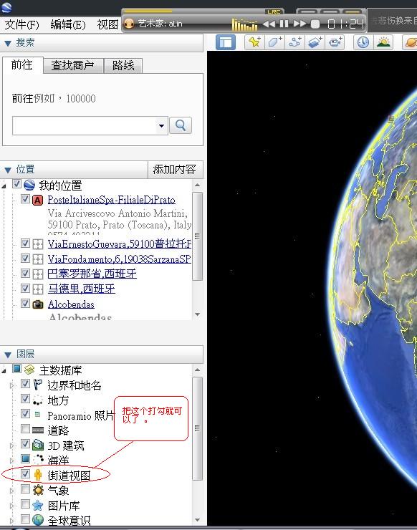
Task: Add an image overlay from the toolbar
Action: pos(315,42)
